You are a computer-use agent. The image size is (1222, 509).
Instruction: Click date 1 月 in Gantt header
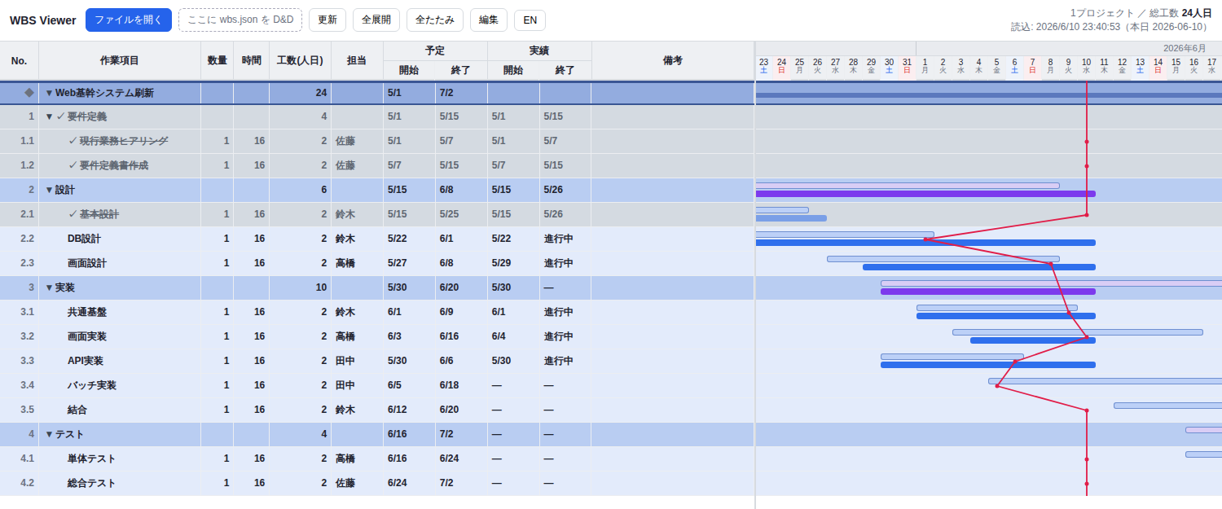(x=925, y=66)
